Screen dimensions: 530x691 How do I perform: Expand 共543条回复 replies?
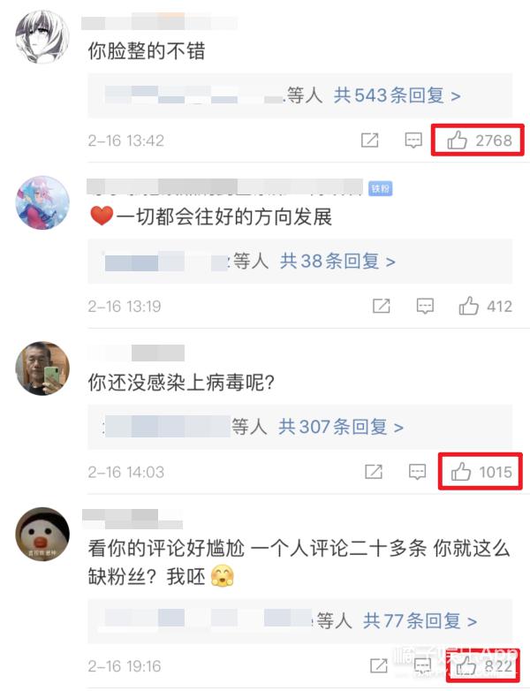[x=397, y=95]
